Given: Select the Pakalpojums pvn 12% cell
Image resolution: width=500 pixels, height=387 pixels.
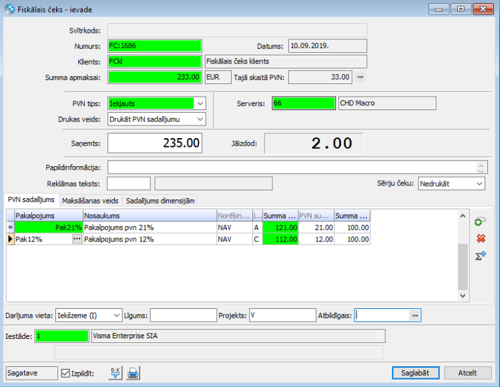Looking at the screenshot, I should pos(150,239).
